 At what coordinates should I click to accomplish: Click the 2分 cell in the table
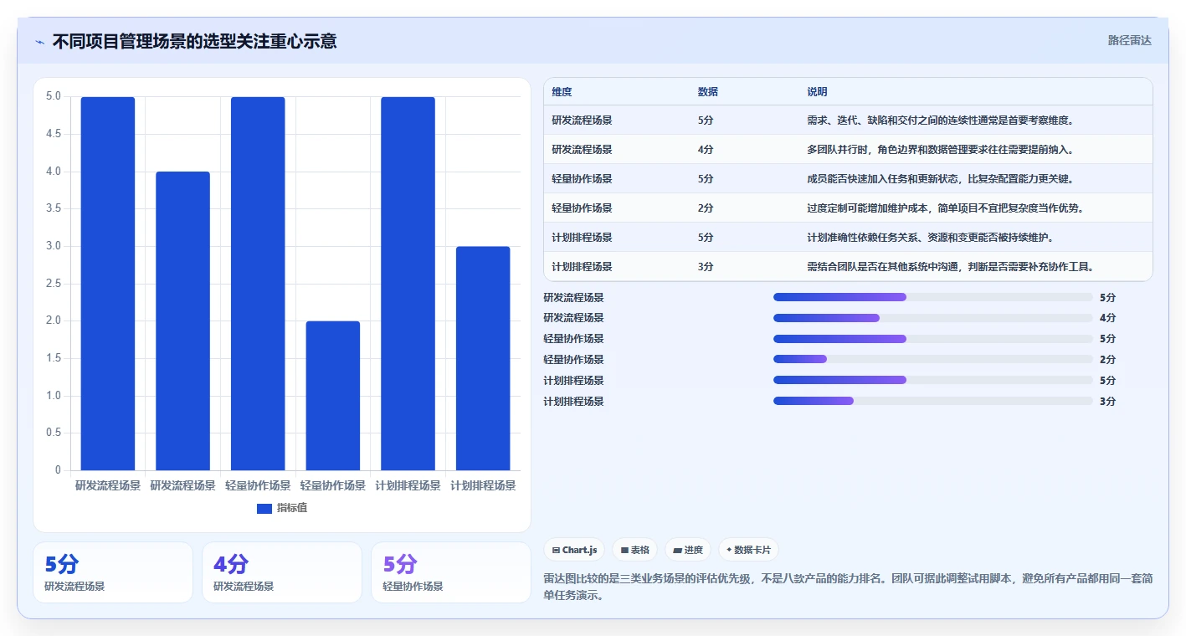706,208
